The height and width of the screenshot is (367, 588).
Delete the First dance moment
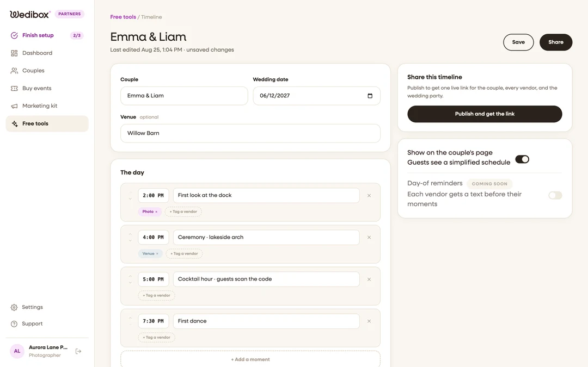pos(369,321)
